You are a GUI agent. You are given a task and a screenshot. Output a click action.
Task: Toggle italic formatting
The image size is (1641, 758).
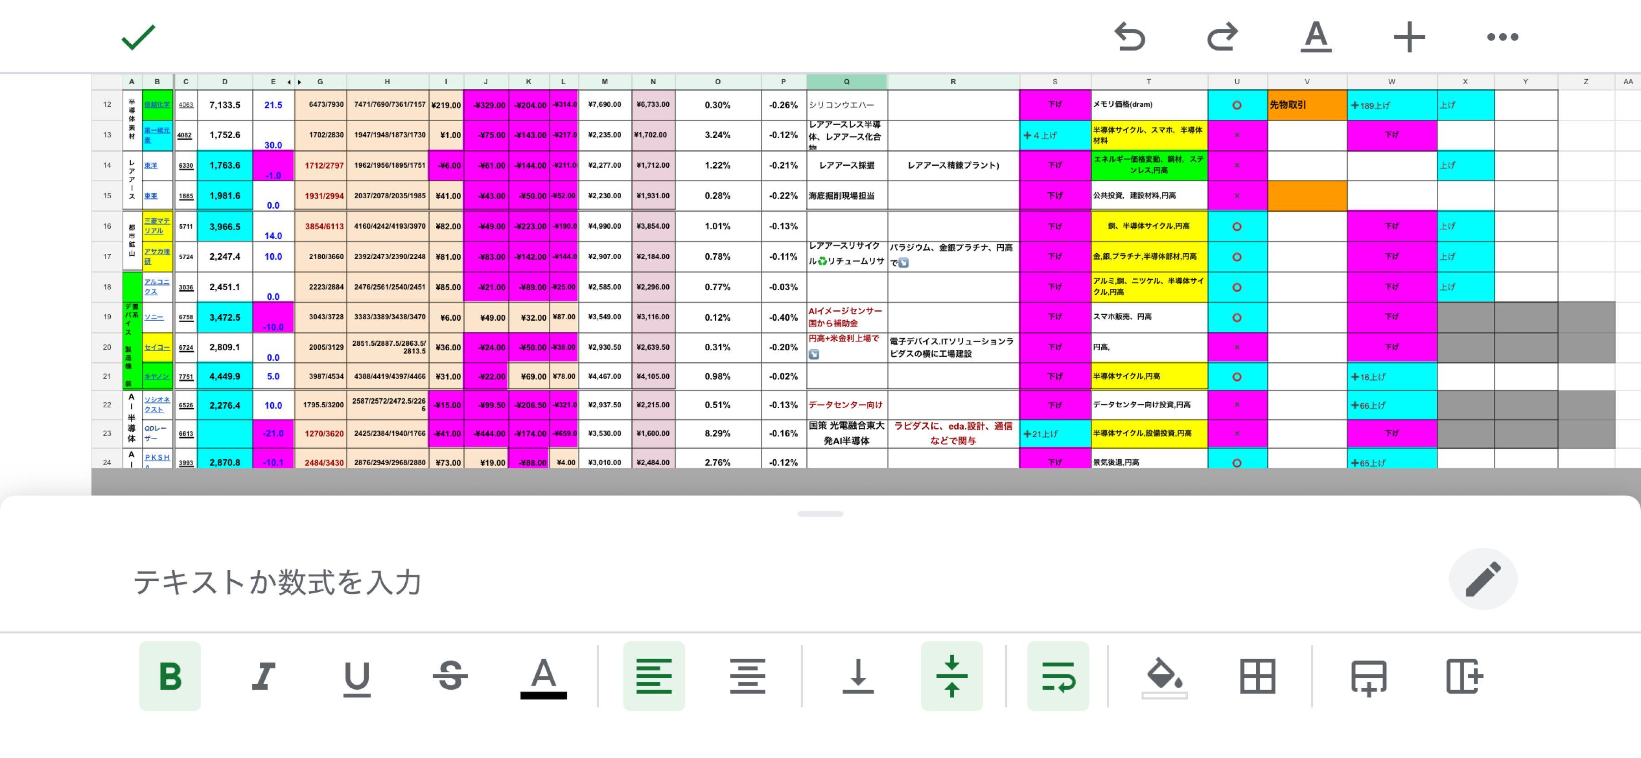pos(263,676)
